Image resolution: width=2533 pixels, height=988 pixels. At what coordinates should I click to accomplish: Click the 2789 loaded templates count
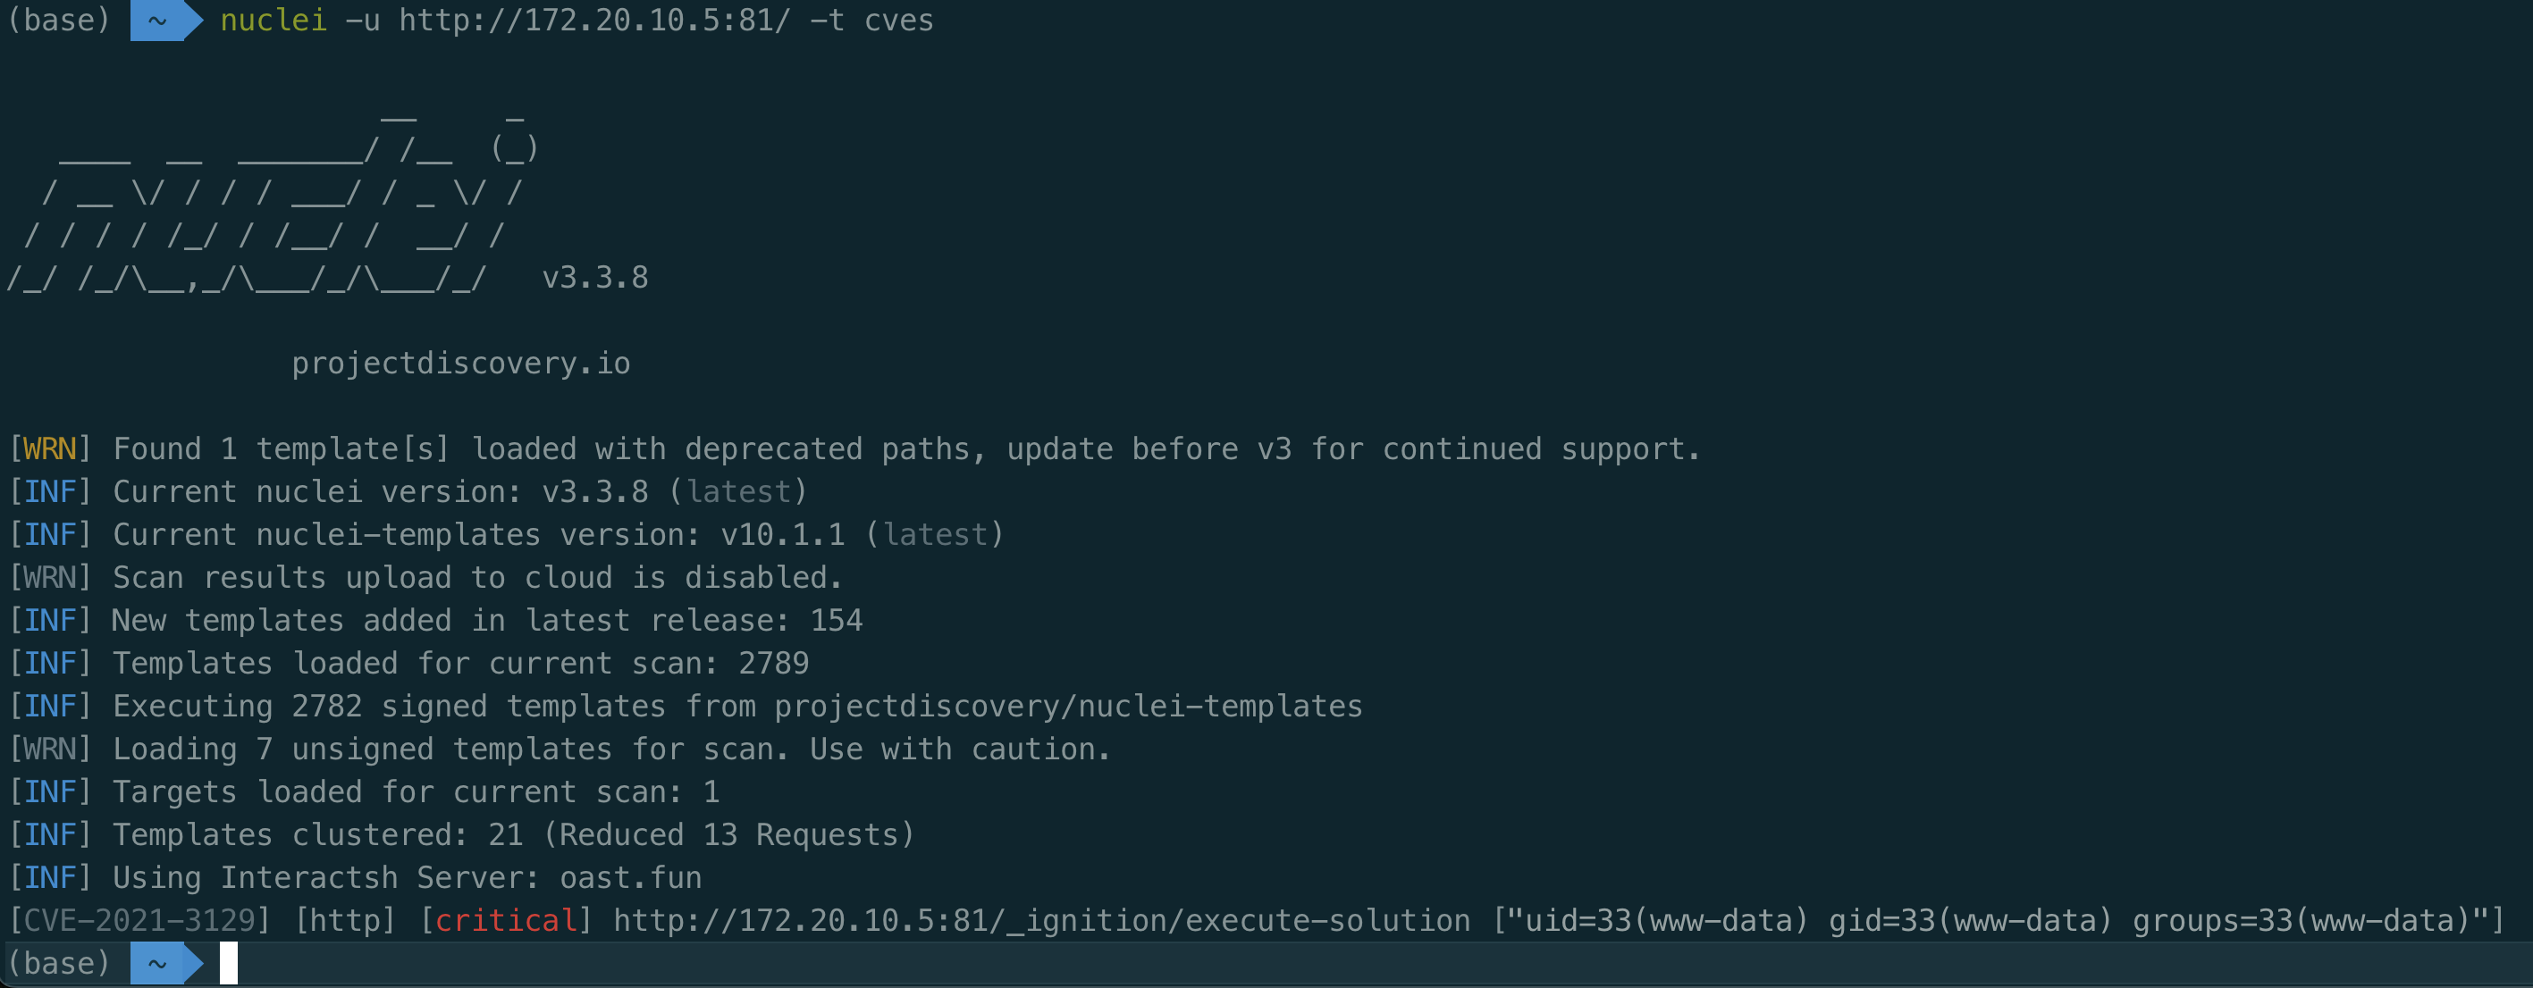click(773, 664)
